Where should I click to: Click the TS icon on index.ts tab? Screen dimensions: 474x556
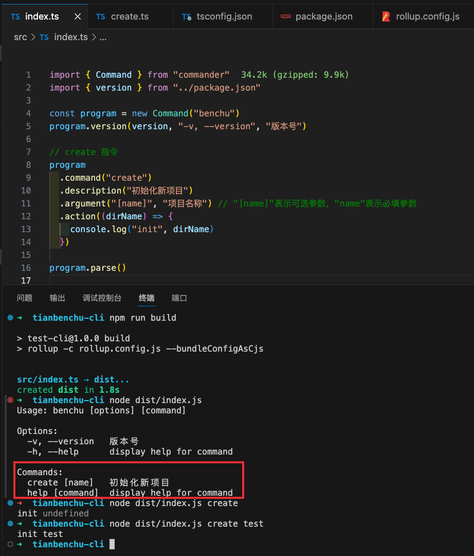15,16
